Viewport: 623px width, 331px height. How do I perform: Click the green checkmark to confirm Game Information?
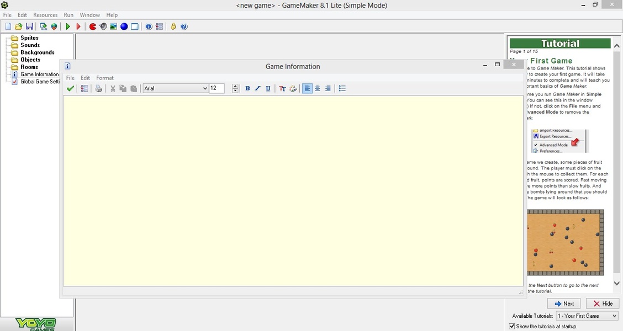[x=70, y=88]
